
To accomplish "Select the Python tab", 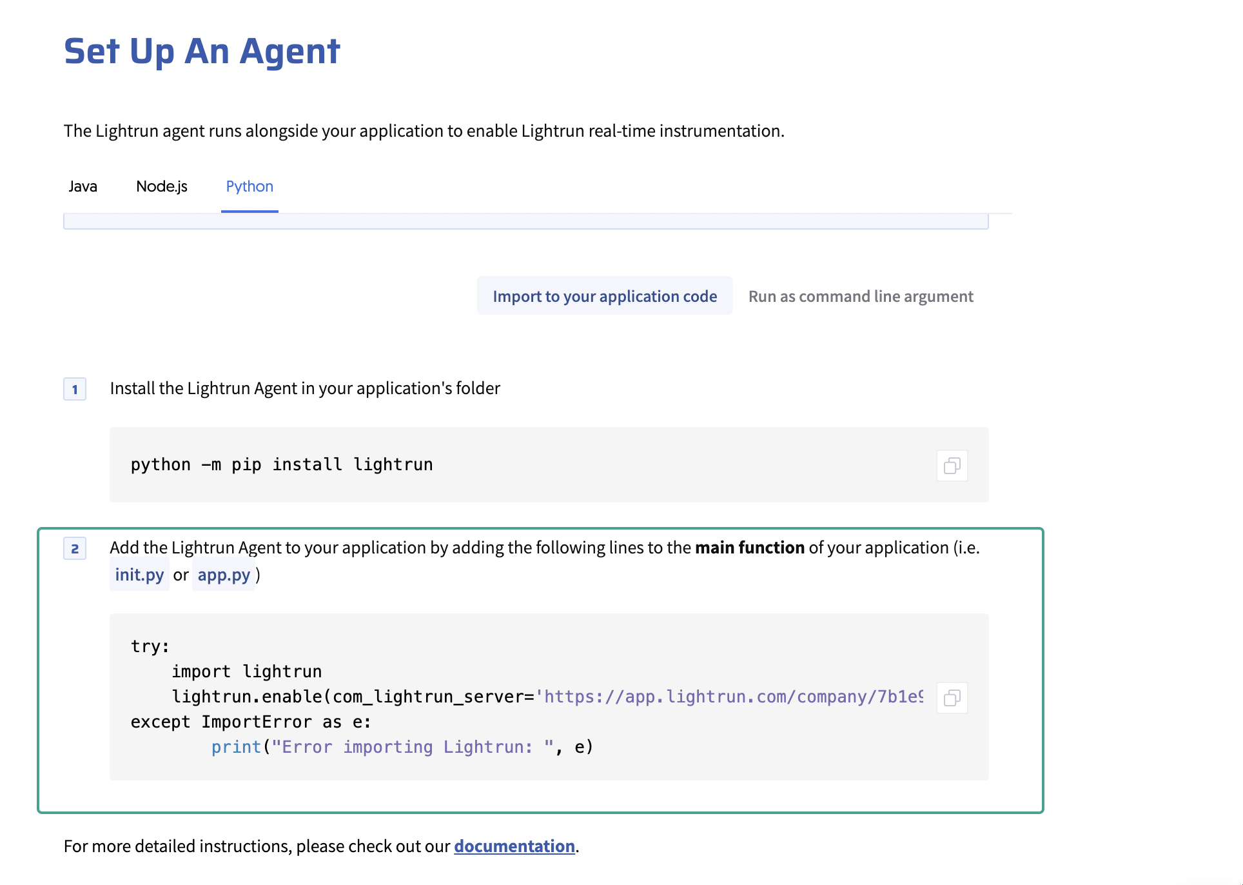I will 250,186.
